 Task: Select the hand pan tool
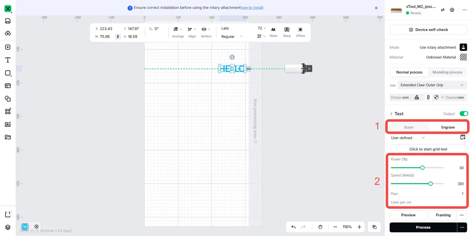coord(320,227)
